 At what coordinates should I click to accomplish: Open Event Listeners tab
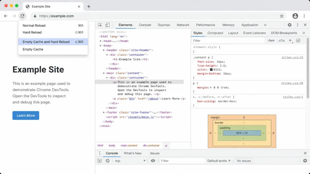255,33
